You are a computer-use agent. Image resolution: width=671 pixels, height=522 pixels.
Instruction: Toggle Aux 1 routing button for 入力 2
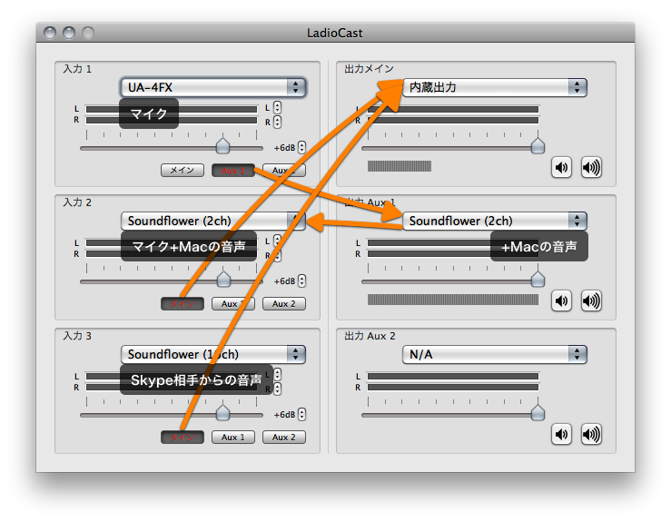coord(233,304)
